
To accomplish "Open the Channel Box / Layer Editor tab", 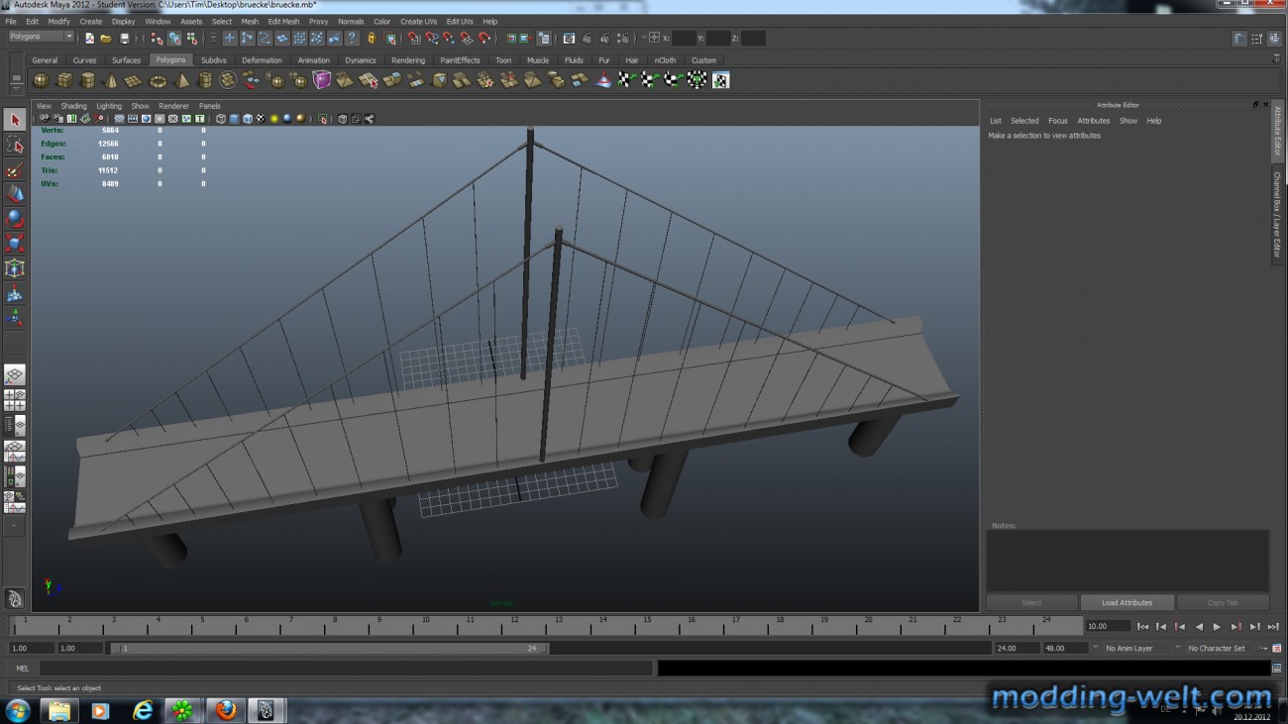I will [x=1277, y=215].
